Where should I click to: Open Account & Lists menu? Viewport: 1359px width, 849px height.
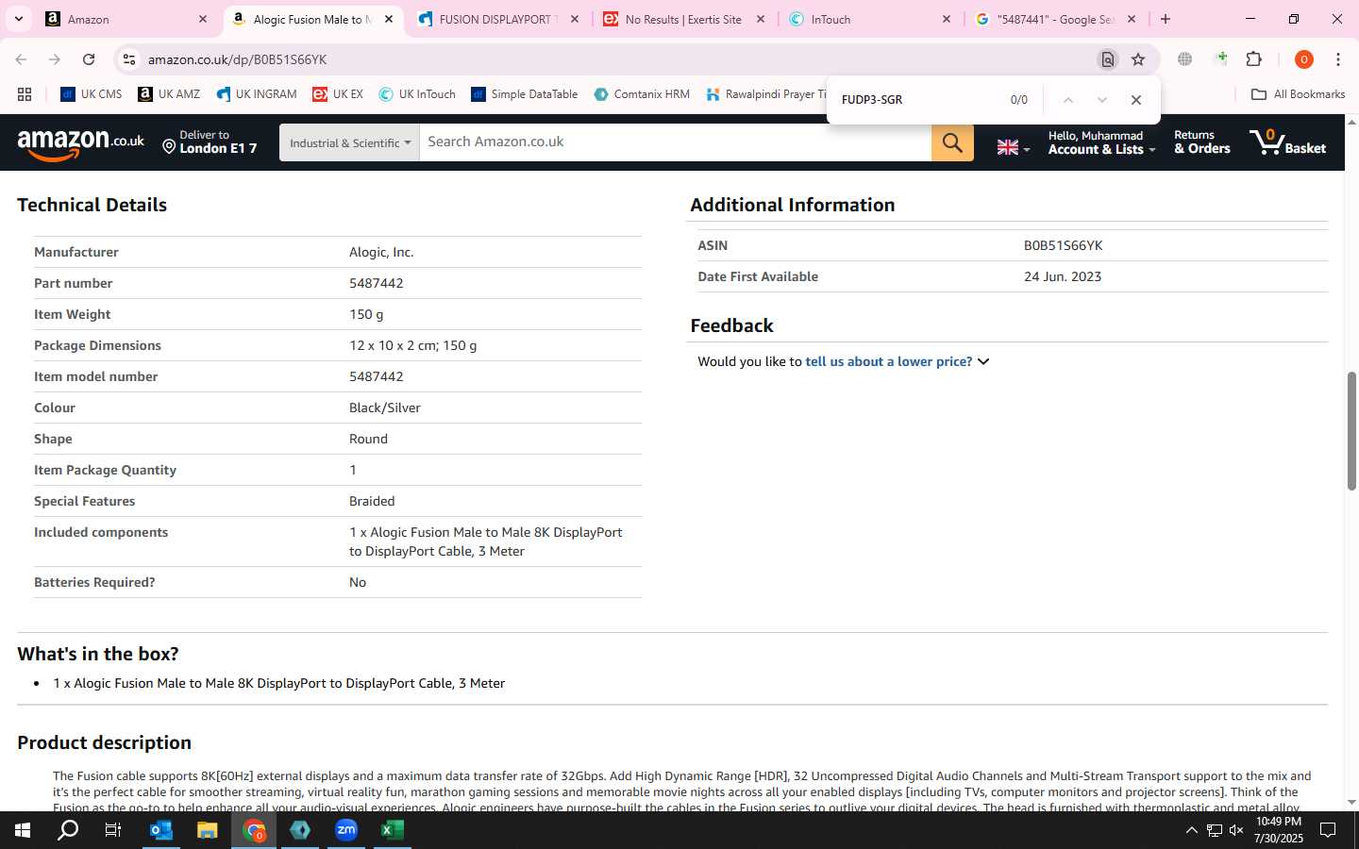coord(1101,142)
